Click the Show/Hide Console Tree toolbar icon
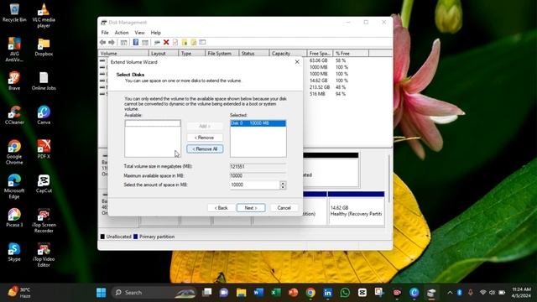 click(123, 42)
